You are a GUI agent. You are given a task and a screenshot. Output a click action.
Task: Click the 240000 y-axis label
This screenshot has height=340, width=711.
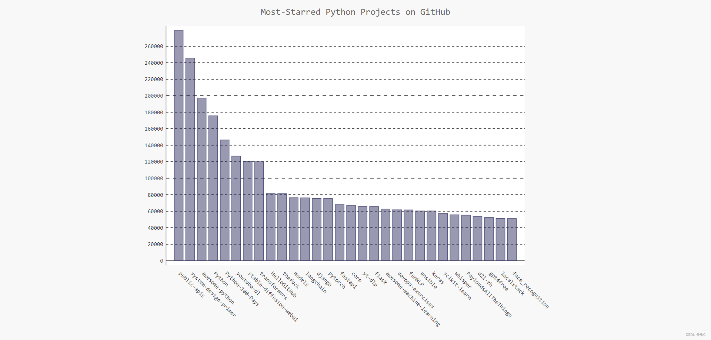(x=154, y=63)
